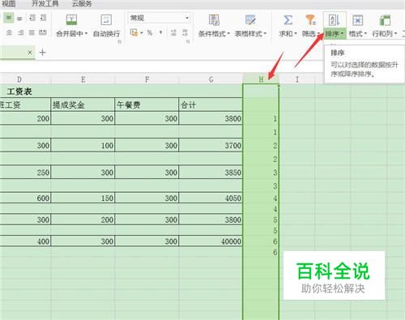Image resolution: width=405 pixels, height=320 pixels.
Task: Click the Sum sigma icon
Action: click(x=288, y=20)
